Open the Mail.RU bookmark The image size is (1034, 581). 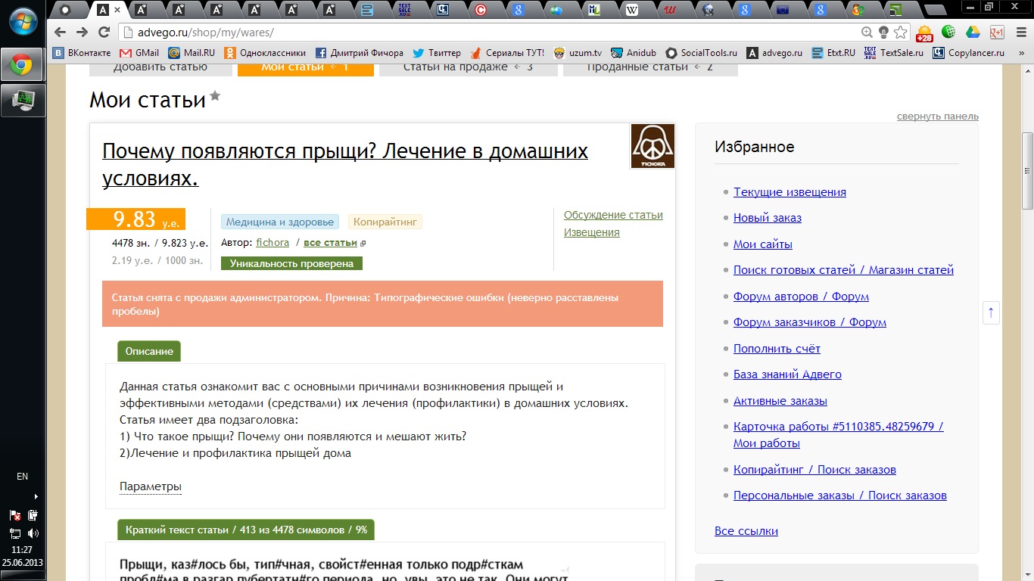(192, 53)
